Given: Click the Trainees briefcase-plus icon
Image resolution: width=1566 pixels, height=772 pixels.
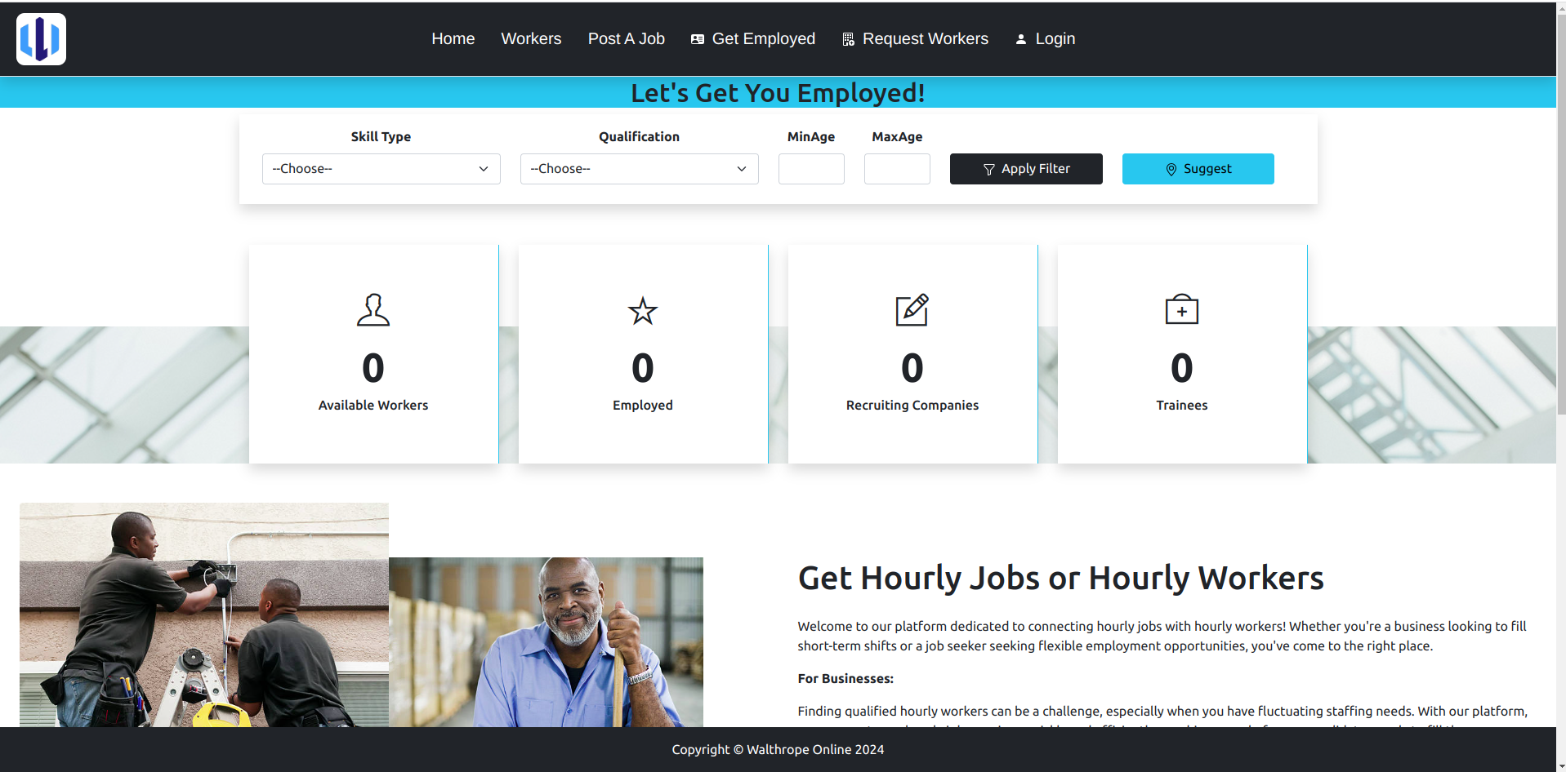Looking at the screenshot, I should pos(1181,310).
